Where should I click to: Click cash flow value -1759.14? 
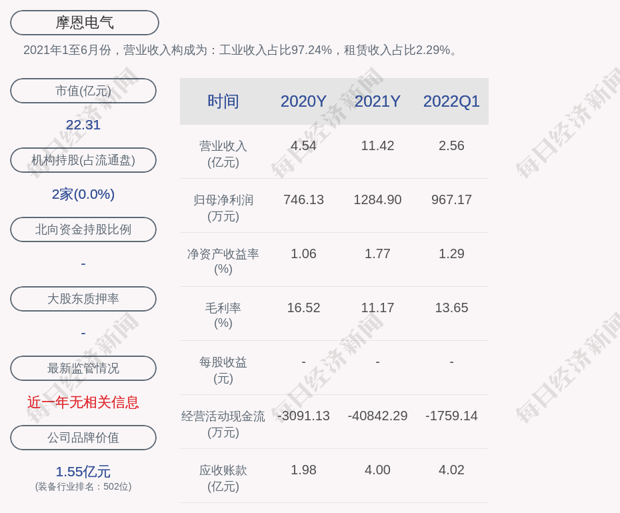451,416
